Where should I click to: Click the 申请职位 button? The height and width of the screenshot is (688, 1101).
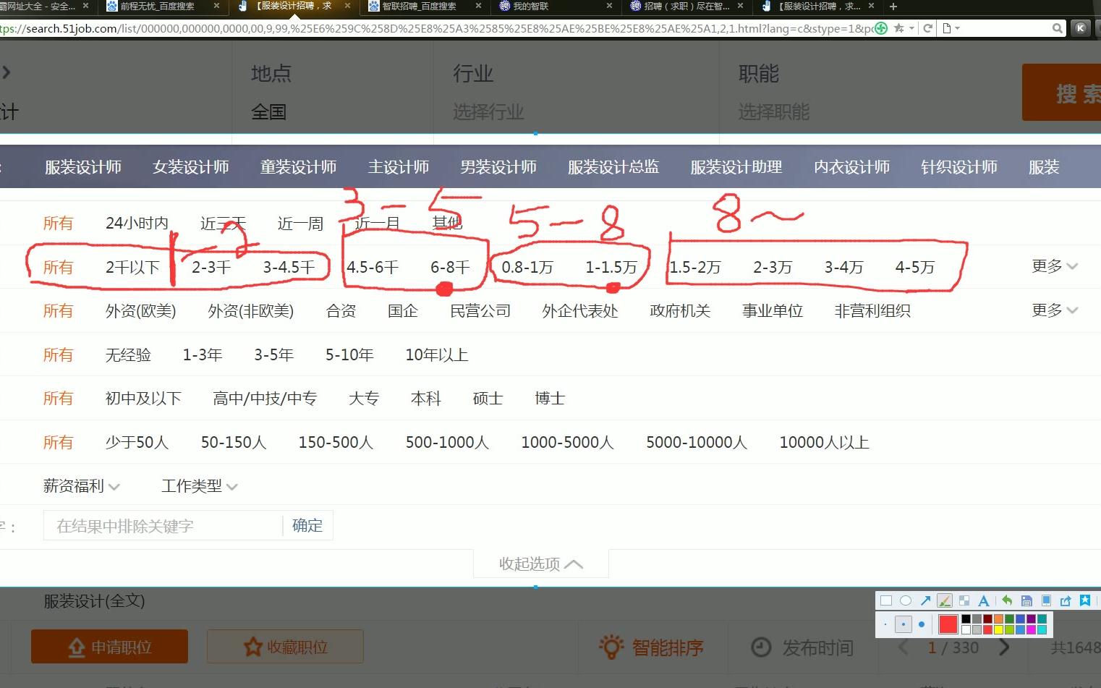109,646
